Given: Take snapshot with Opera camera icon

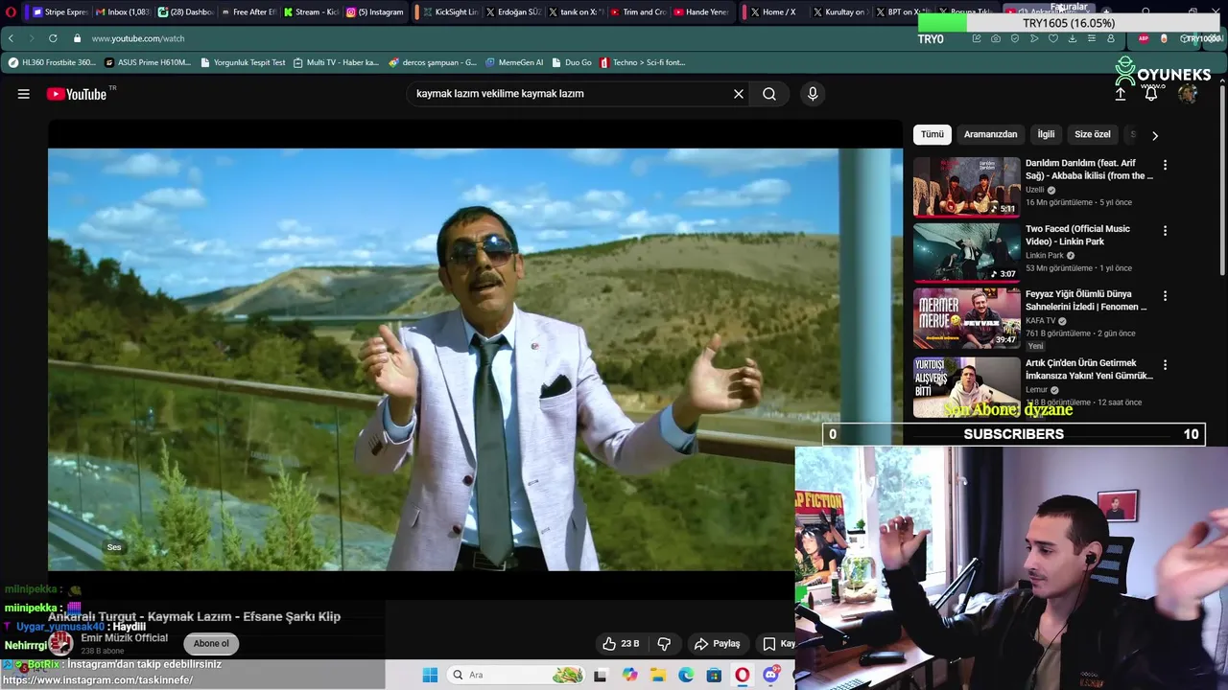Looking at the screenshot, I should click(x=996, y=38).
